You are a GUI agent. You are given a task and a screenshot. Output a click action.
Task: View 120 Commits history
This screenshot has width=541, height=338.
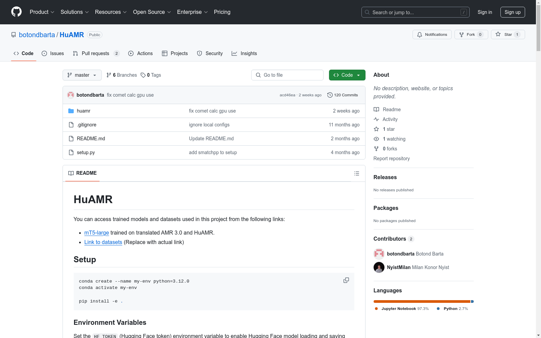(343, 95)
